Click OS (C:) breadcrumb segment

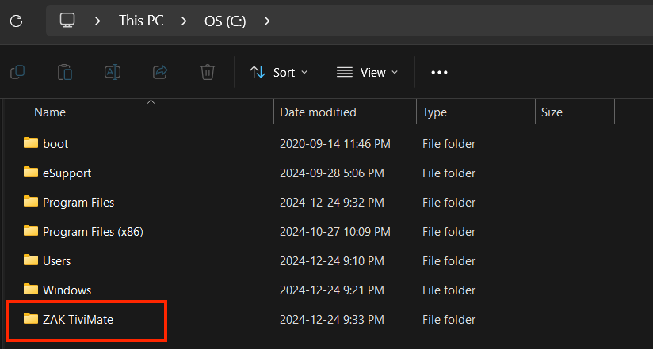coord(225,21)
